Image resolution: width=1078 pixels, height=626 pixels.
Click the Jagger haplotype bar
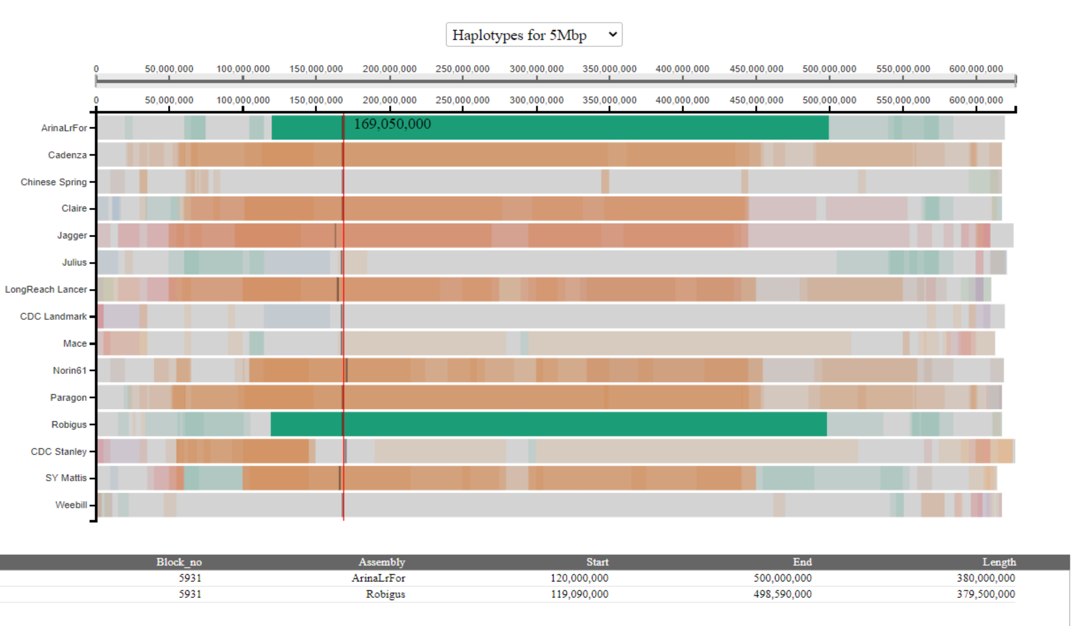[555, 235]
